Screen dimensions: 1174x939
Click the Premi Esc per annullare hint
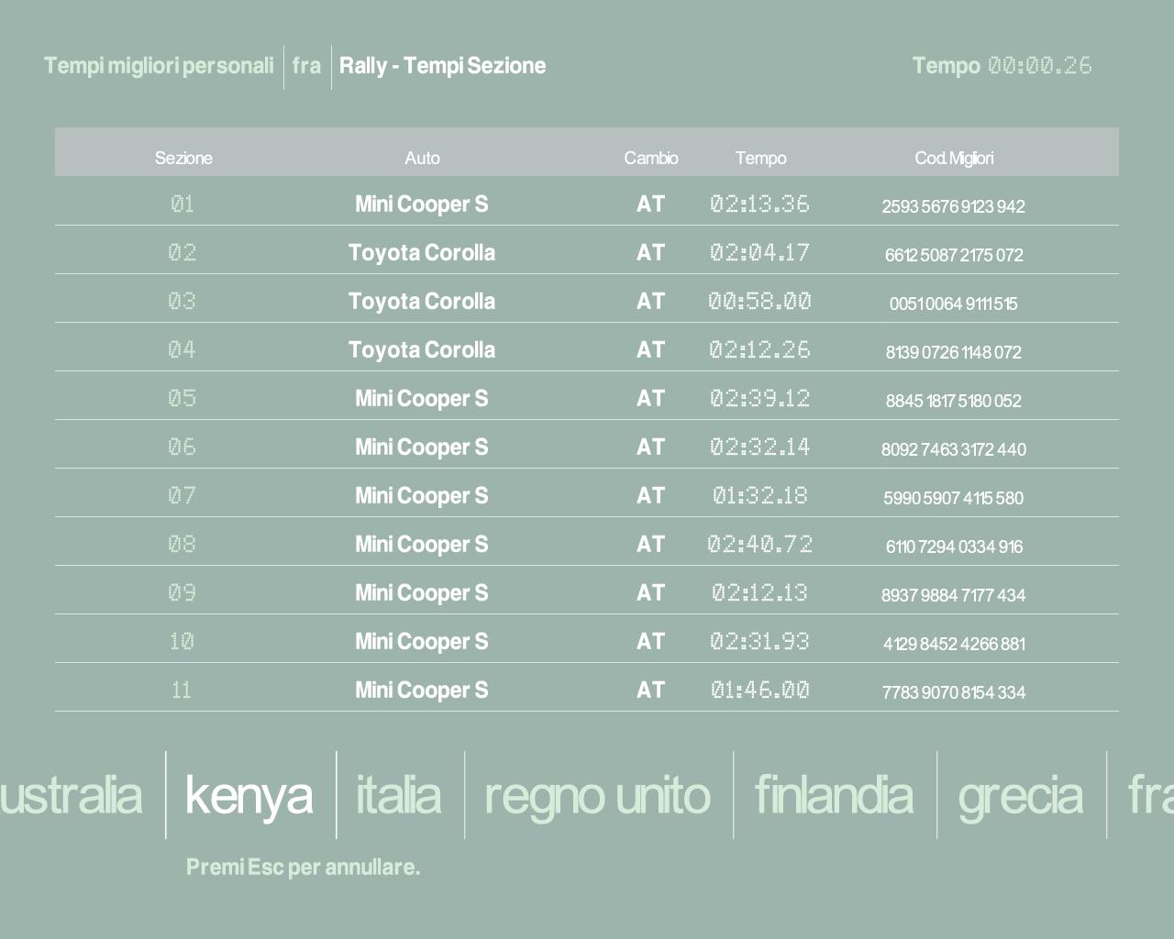(x=303, y=867)
